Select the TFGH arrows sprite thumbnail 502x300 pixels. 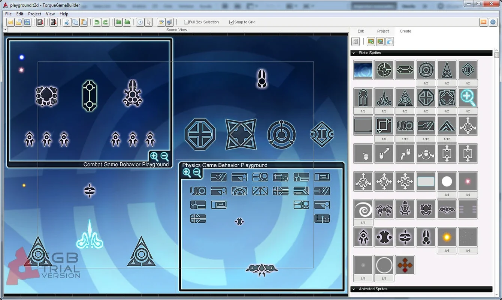(x=405, y=181)
